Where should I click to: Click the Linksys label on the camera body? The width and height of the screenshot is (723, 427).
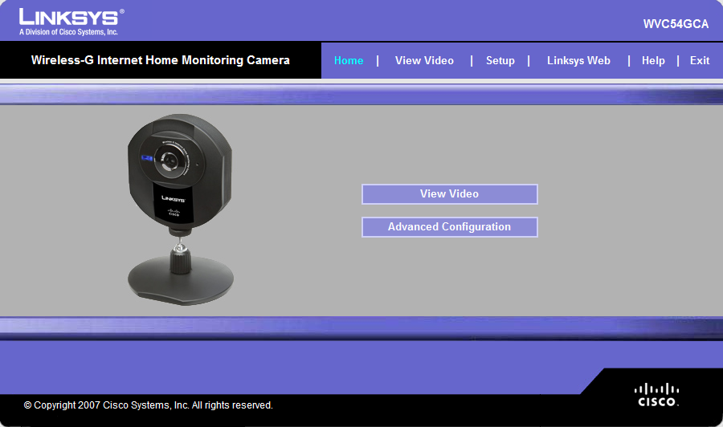pyautogui.click(x=173, y=198)
